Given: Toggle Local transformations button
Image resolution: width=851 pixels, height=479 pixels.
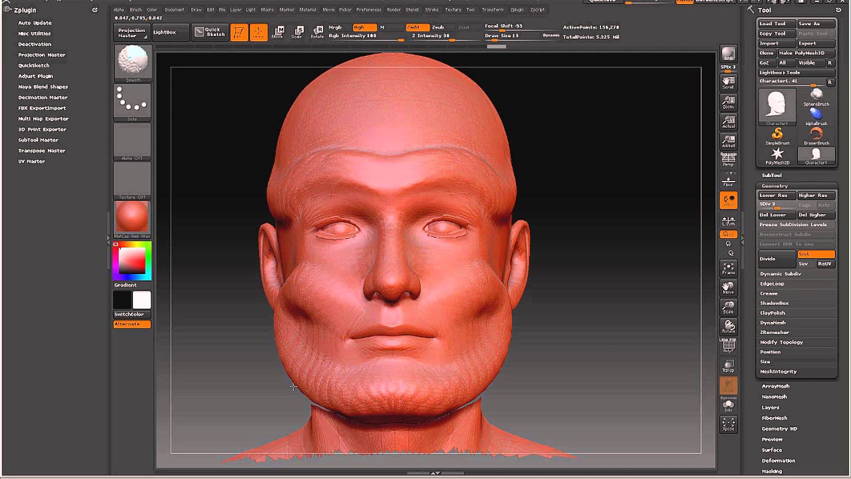Looking at the screenshot, I should tap(729, 200).
